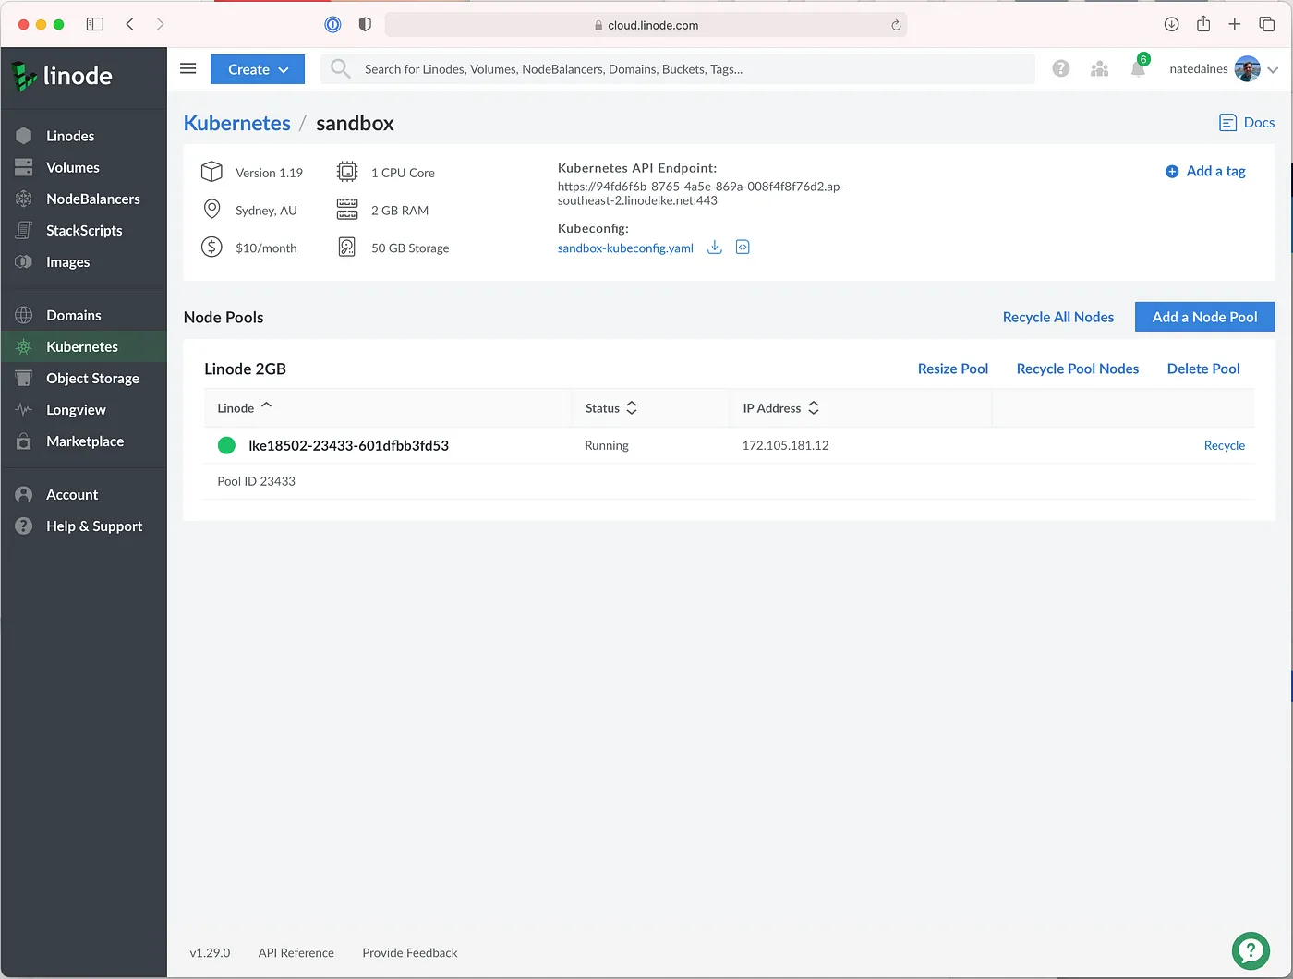The image size is (1293, 979).
Task: Show the Safari tab overview icon
Action: click(1267, 24)
